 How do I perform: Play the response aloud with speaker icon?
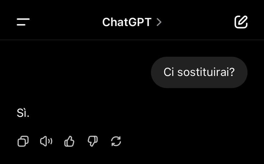(x=46, y=141)
